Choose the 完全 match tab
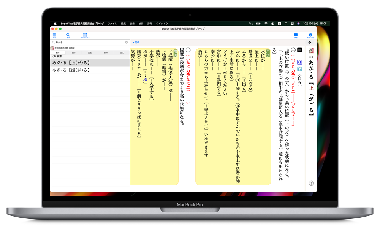380x228 pixels. pos(90,52)
